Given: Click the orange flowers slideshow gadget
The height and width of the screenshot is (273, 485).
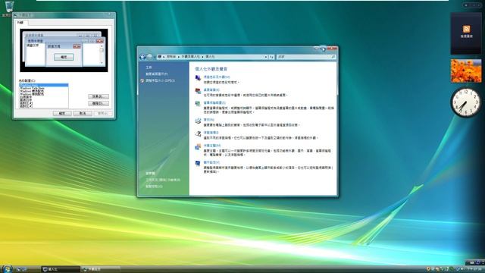Looking at the screenshot, I should (x=466, y=71).
